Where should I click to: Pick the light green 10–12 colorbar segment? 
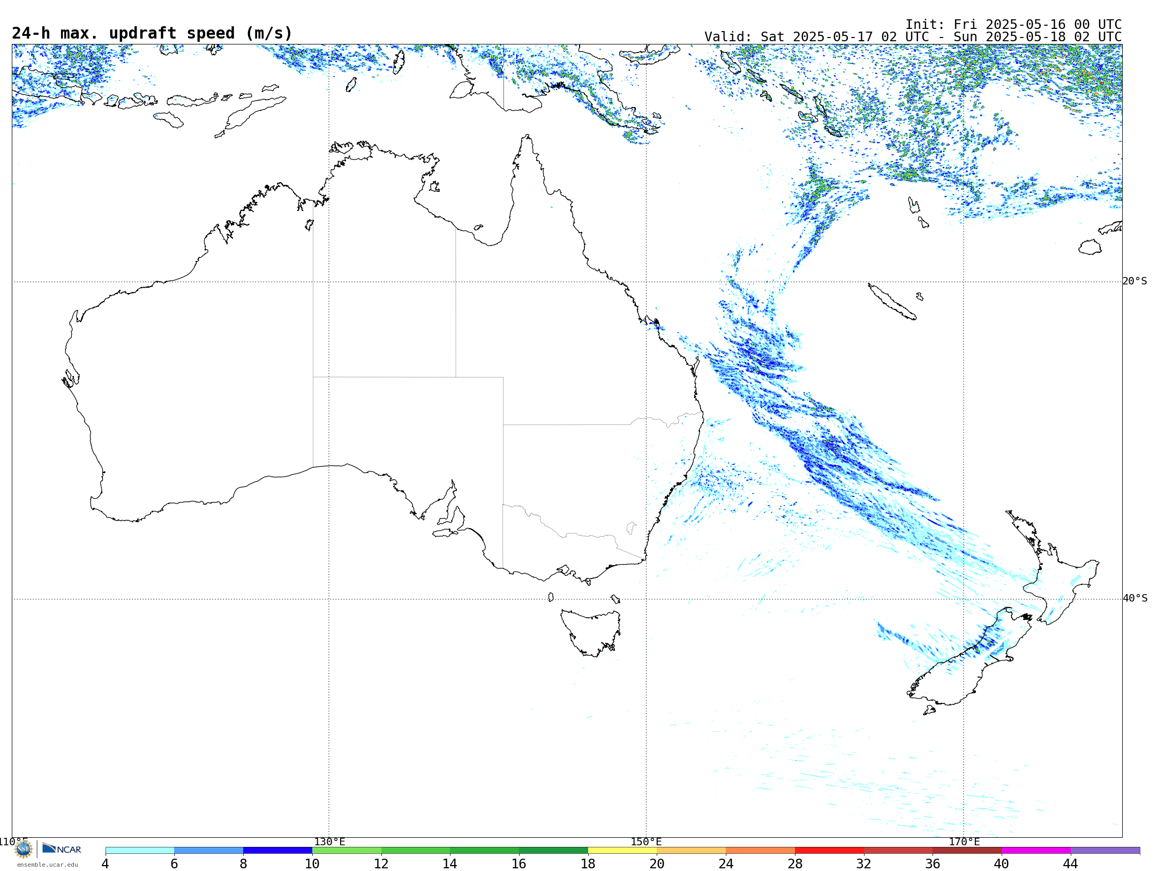[347, 851]
